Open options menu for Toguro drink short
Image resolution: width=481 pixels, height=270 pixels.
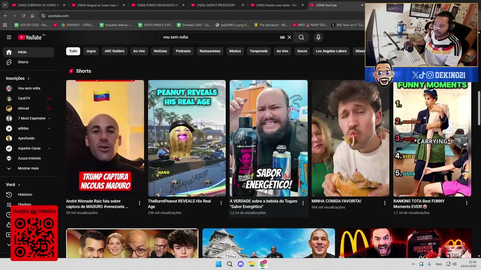pyautogui.click(x=303, y=203)
